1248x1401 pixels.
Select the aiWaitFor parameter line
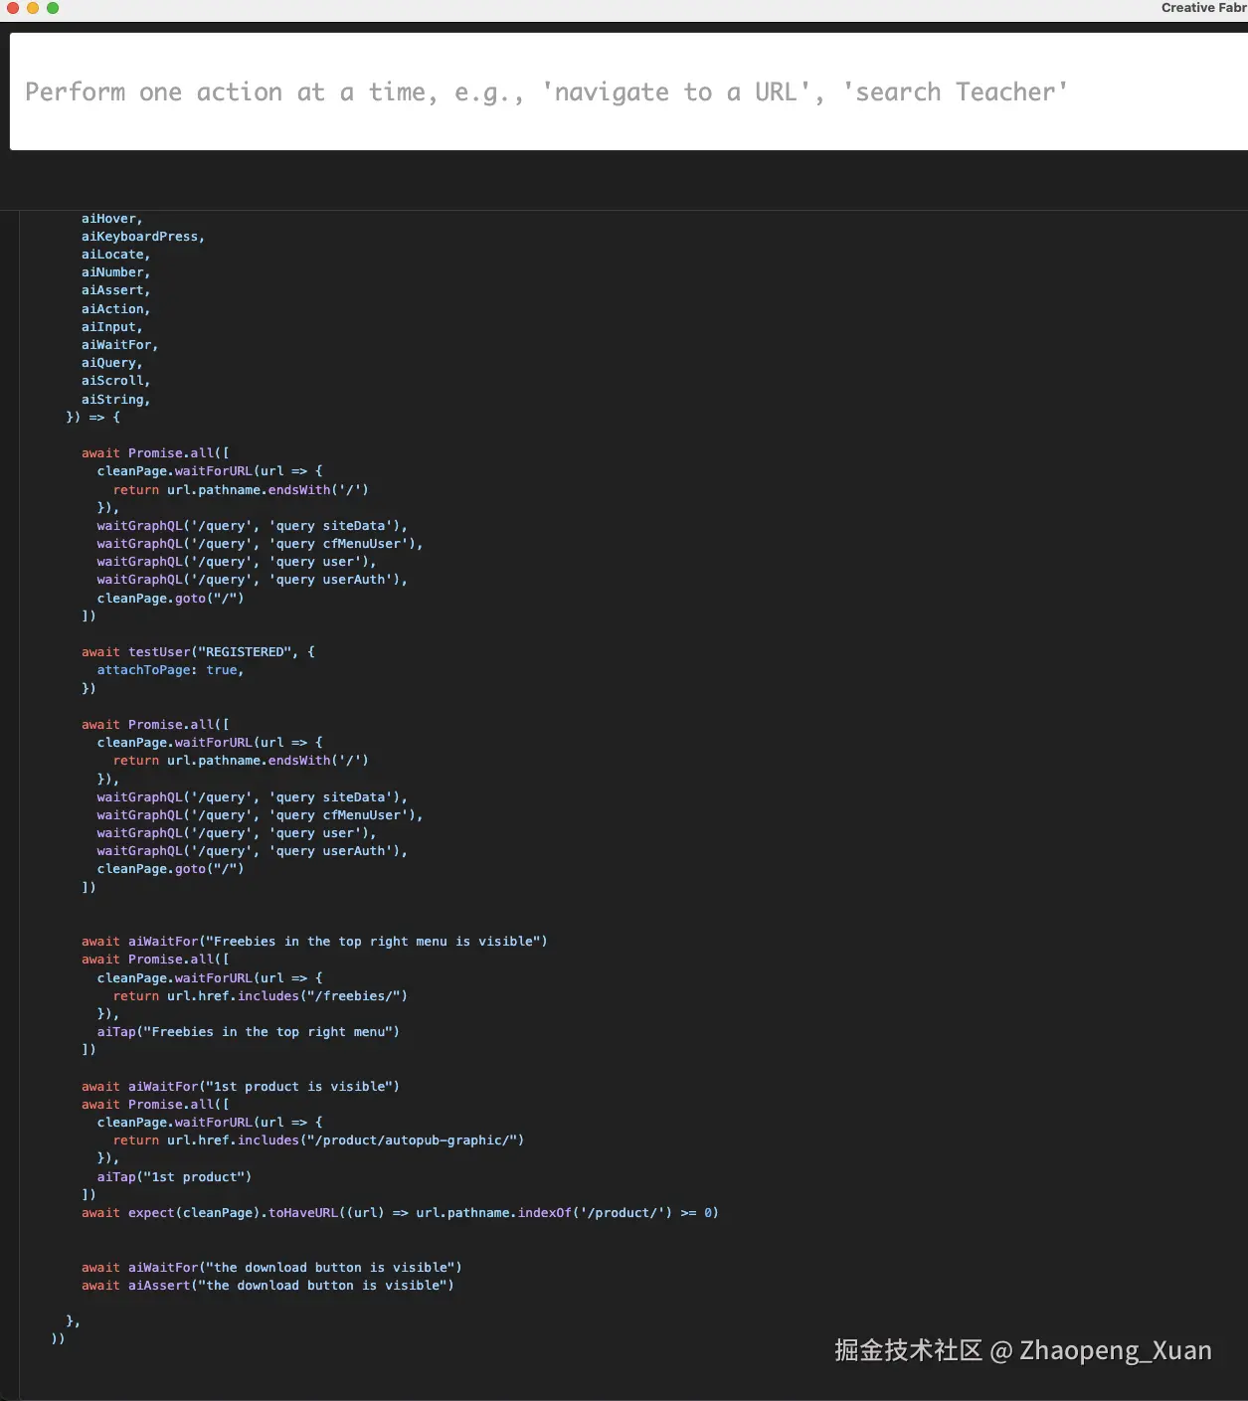119,345
